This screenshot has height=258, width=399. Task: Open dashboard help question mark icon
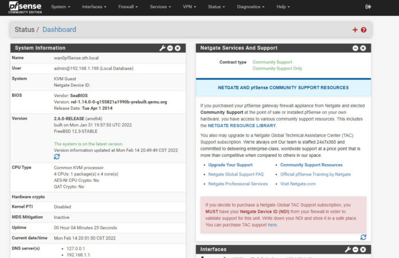pos(363,30)
